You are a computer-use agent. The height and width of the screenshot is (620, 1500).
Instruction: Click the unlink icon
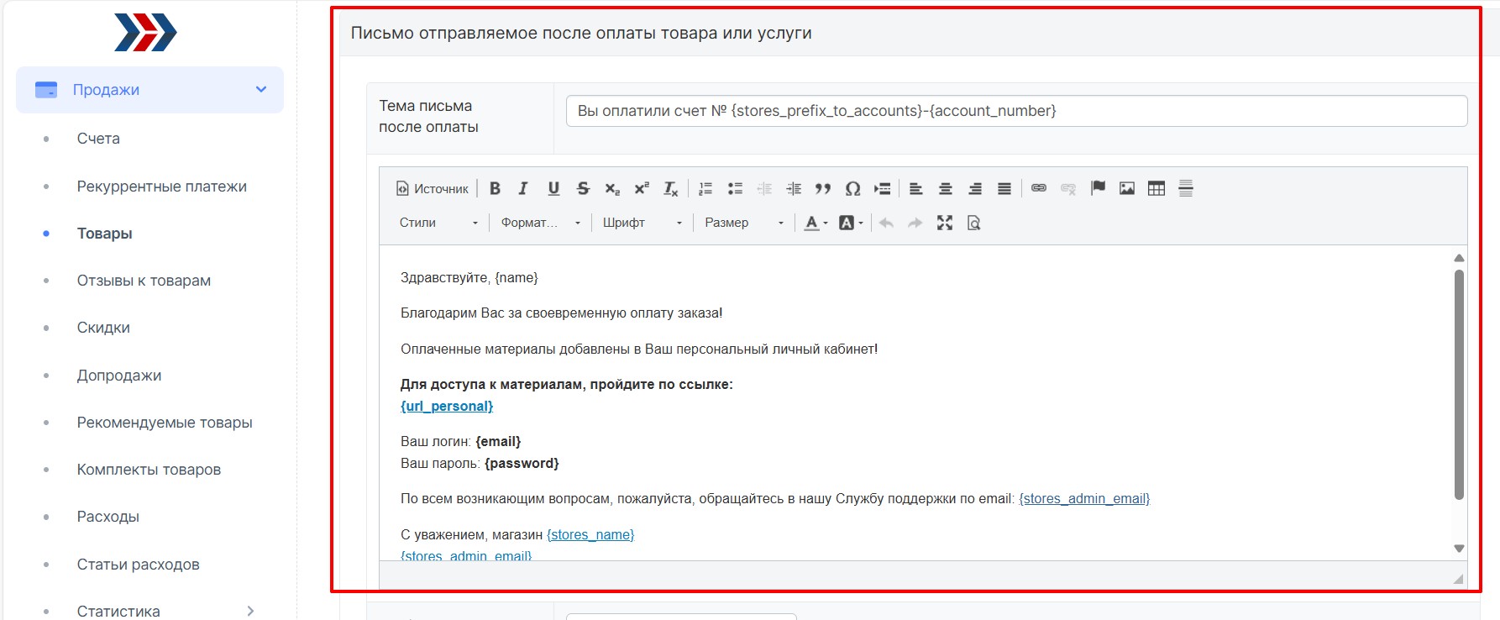pyautogui.click(x=1068, y=188)
